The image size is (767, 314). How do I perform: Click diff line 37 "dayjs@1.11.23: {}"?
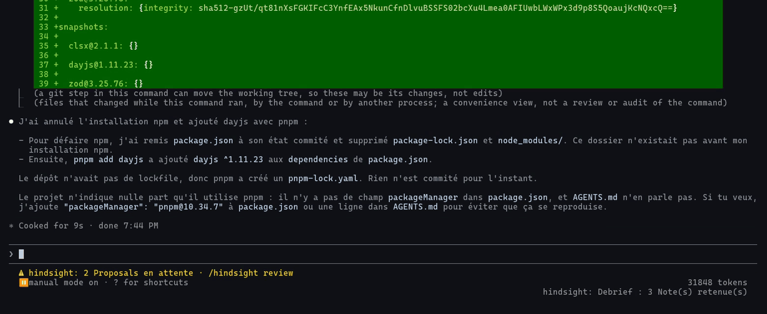pyautogui.click(x=111, y=65)
